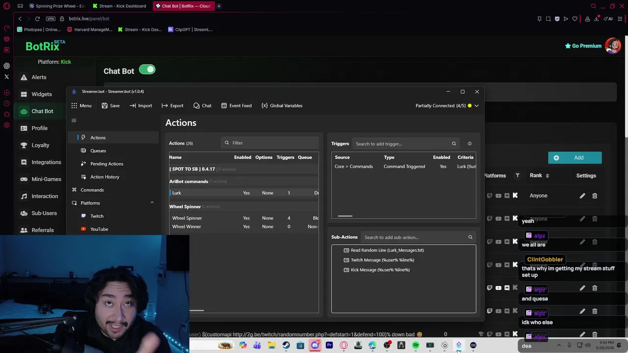
Task: Open Spotify from the taskbar
Action: [x=416, y=346]
